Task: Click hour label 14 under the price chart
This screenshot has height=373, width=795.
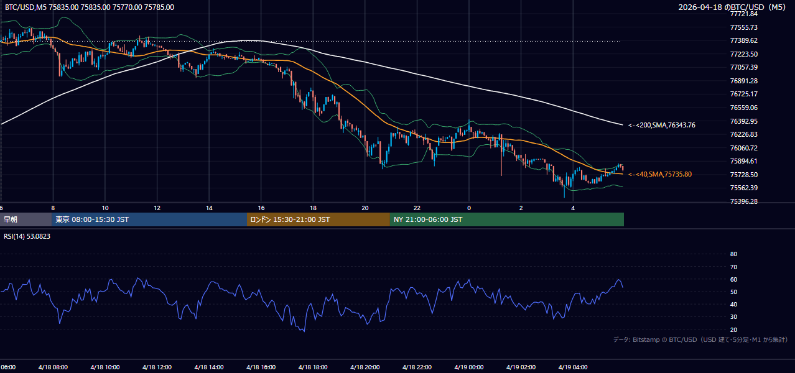Action: click(209, 208)
